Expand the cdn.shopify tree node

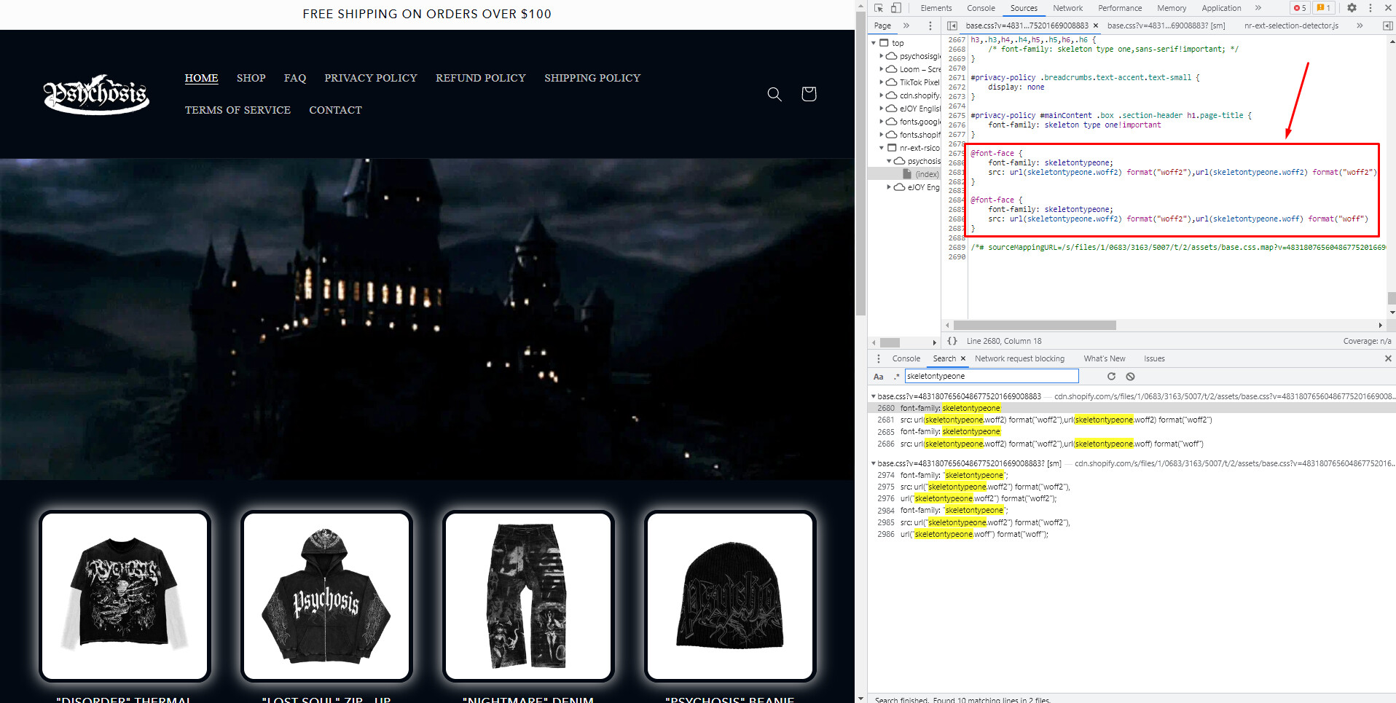pyautogui.click(x=882, y=95)
